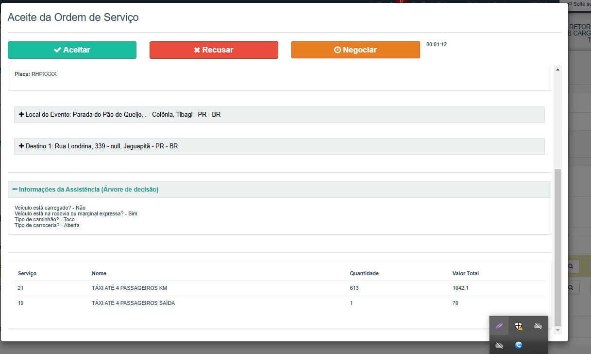This screenshot has height=354, width=591.
Task: Click magnifier search button in yellow row
Action: [572, 266]
